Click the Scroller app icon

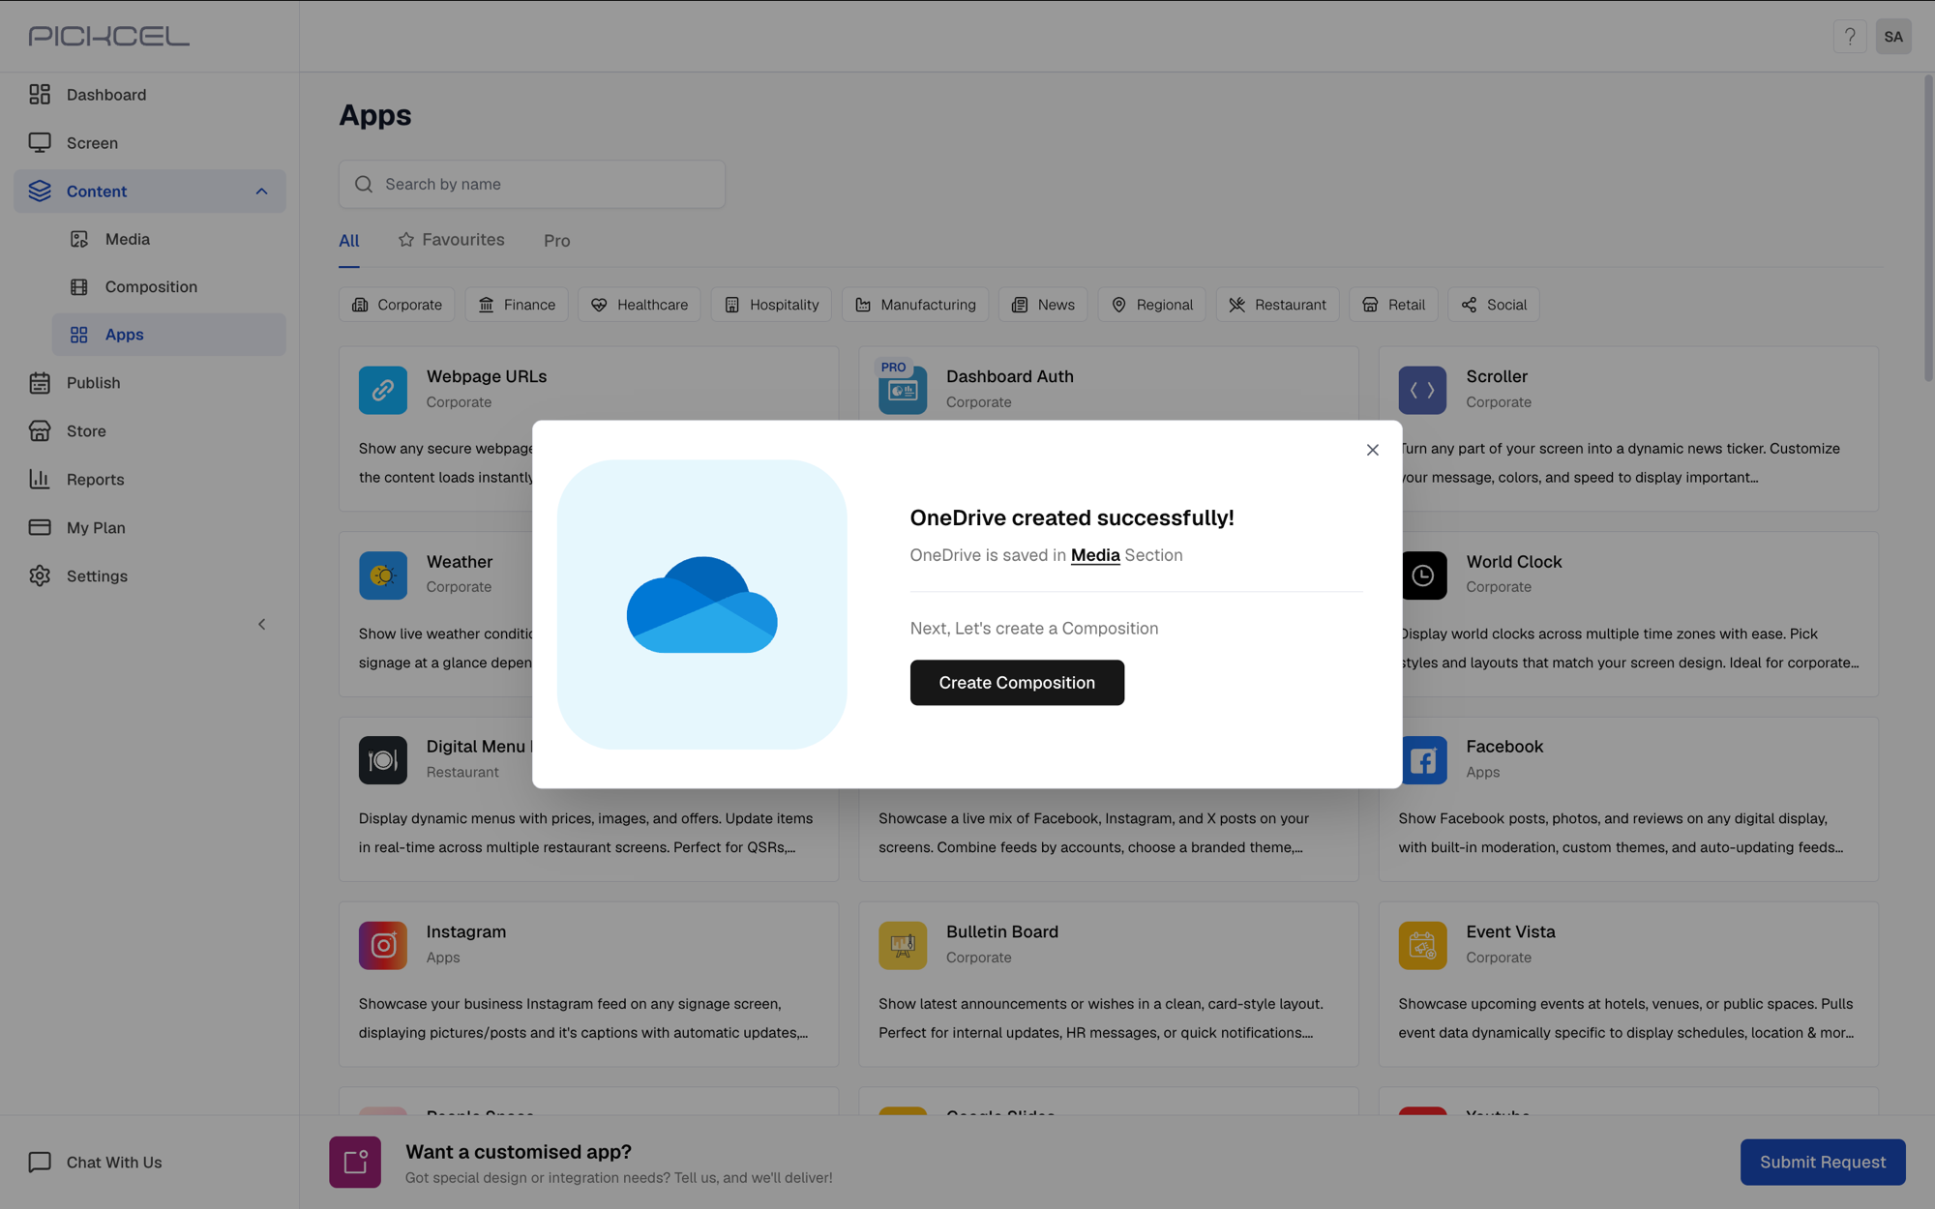click(1422, 390)
